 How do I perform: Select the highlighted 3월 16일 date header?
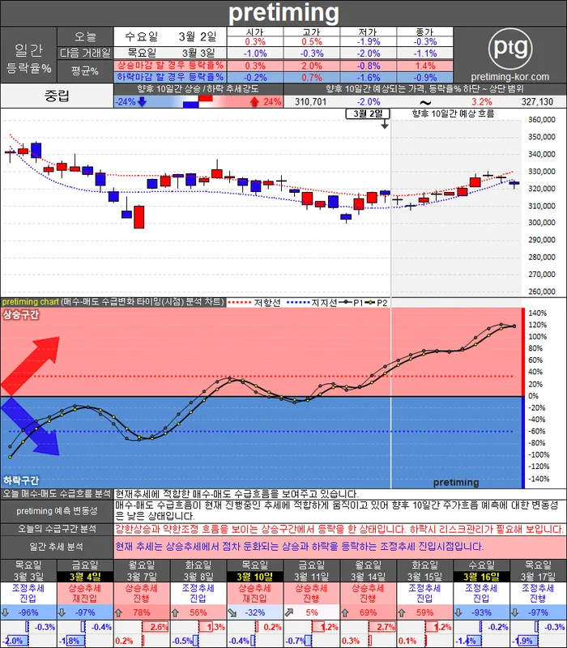[481, 576]
